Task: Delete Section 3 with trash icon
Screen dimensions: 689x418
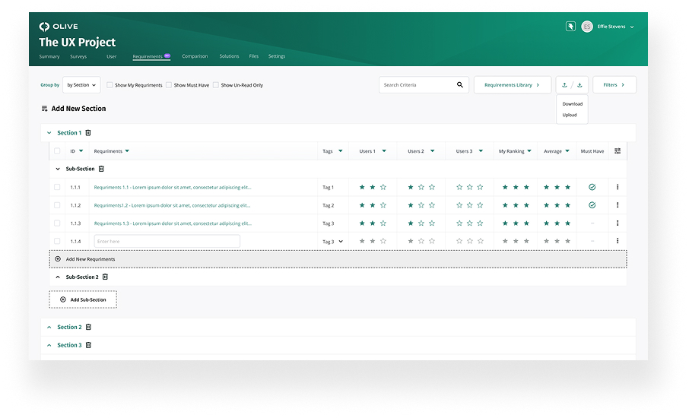Action: [88, 345]
